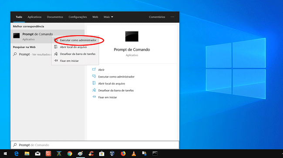
Task: Click pin icon in context menu Fixar em Iniciar
Action: (x=56, y=61)
